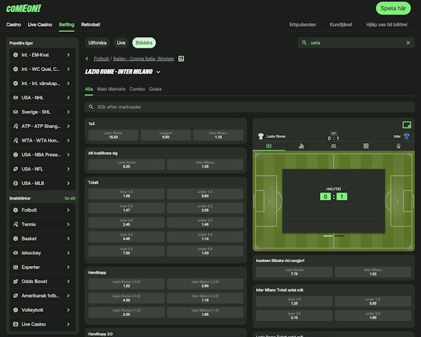Click the basketball icon beside USA - NBA Prese...
The image size is (421, 337).
pos(15,155)
